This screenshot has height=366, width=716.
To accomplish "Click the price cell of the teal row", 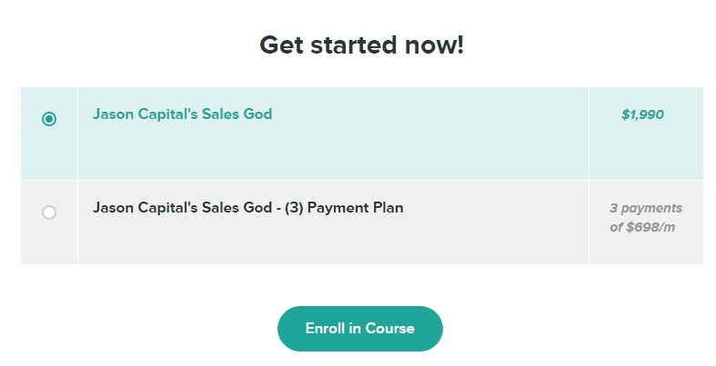I will point(645,150).
